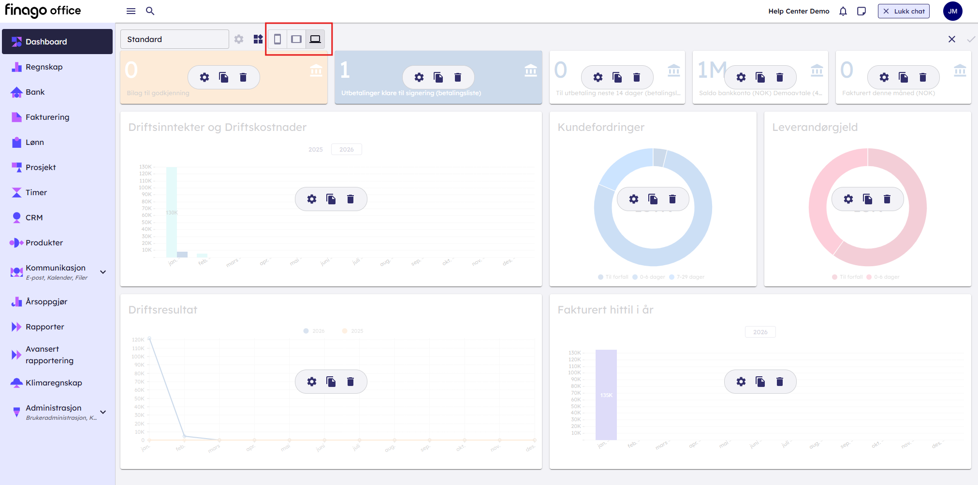978x485 pixels.
Task: Delete the Driftsresultat widget
Action: coord(350,382)
